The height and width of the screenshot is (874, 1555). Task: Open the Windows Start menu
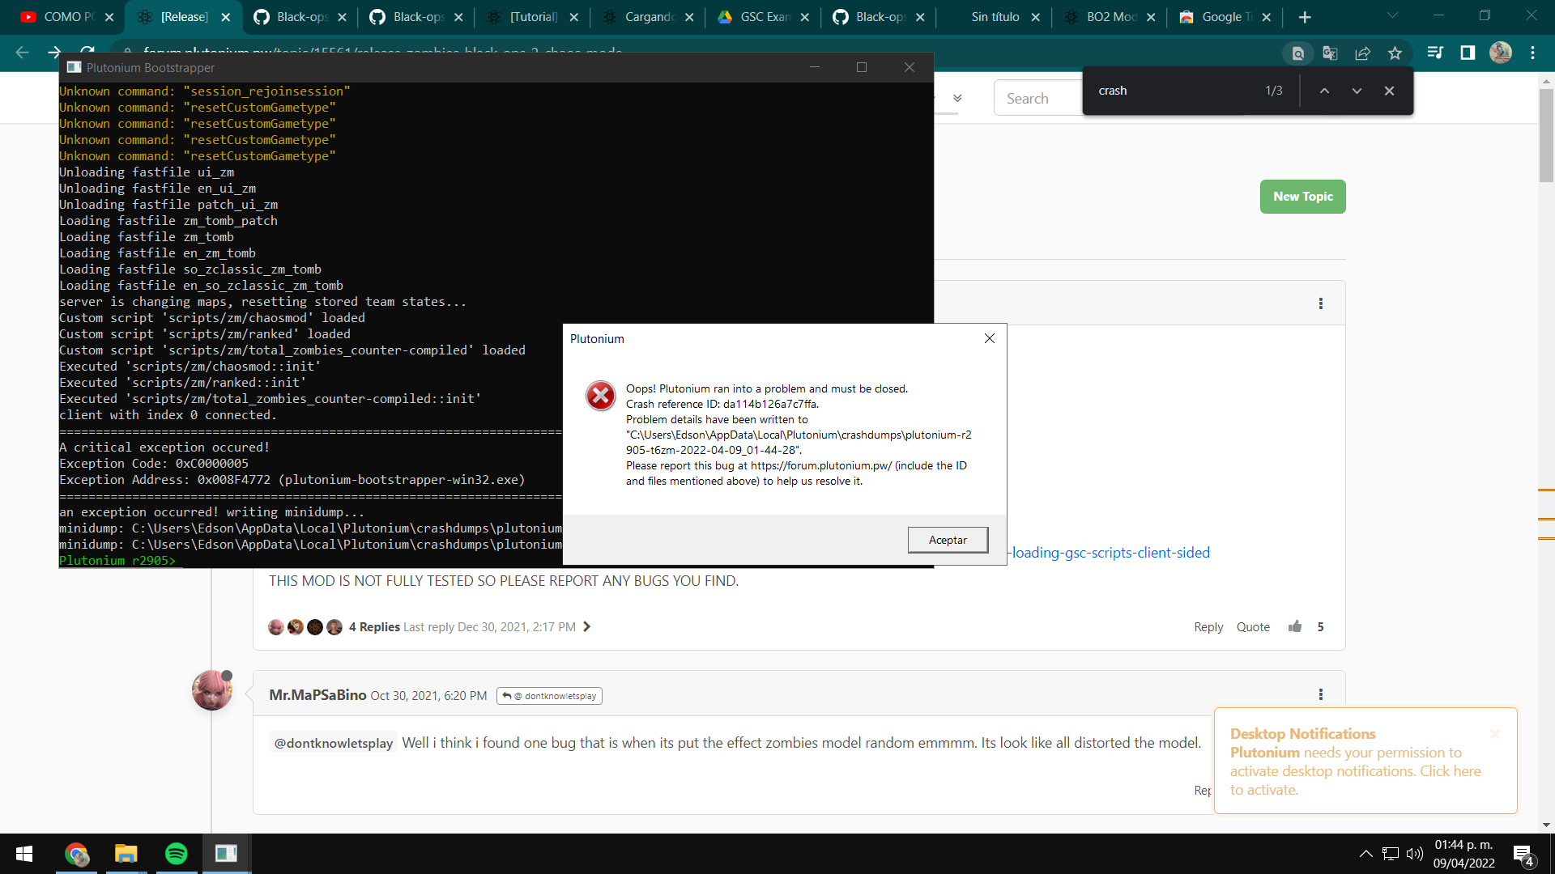[24, 854]
